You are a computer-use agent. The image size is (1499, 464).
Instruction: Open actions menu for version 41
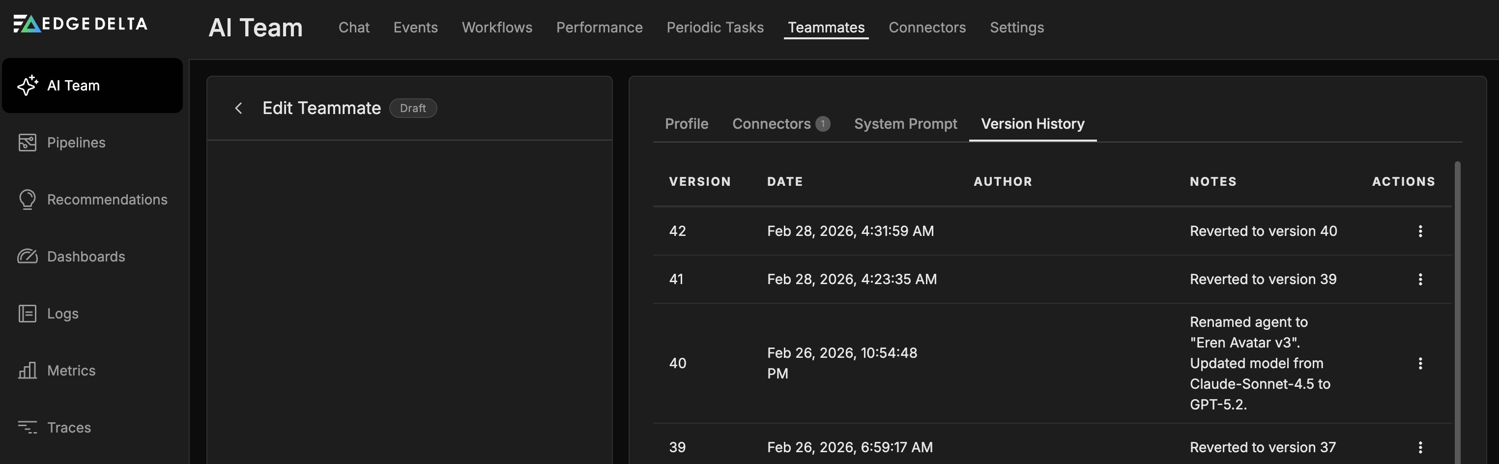[1420, 280]
